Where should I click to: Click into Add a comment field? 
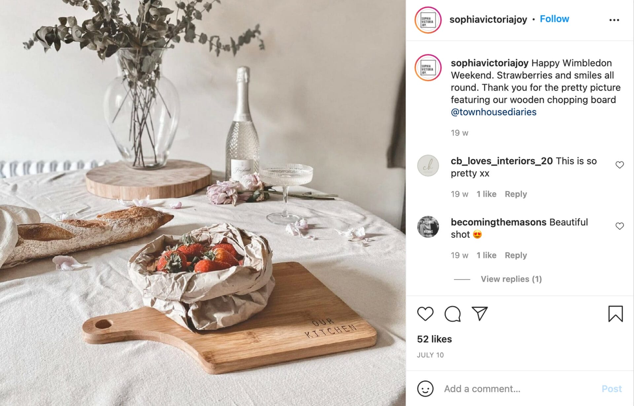pos(518,388)
